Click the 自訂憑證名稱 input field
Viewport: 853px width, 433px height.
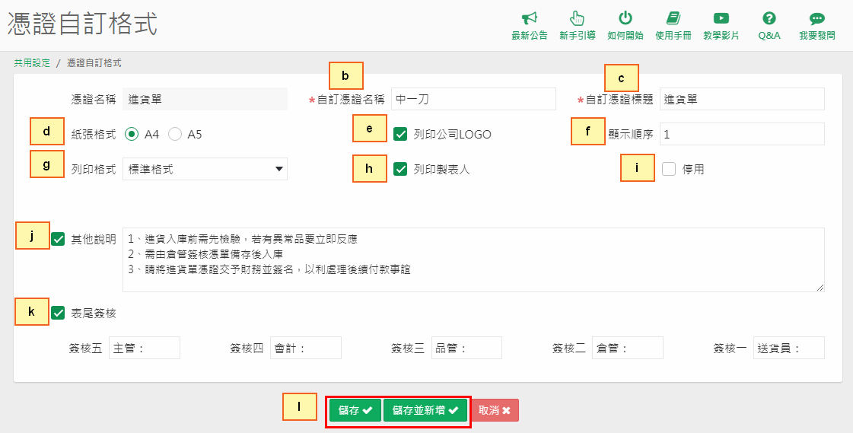coord(473,99)
